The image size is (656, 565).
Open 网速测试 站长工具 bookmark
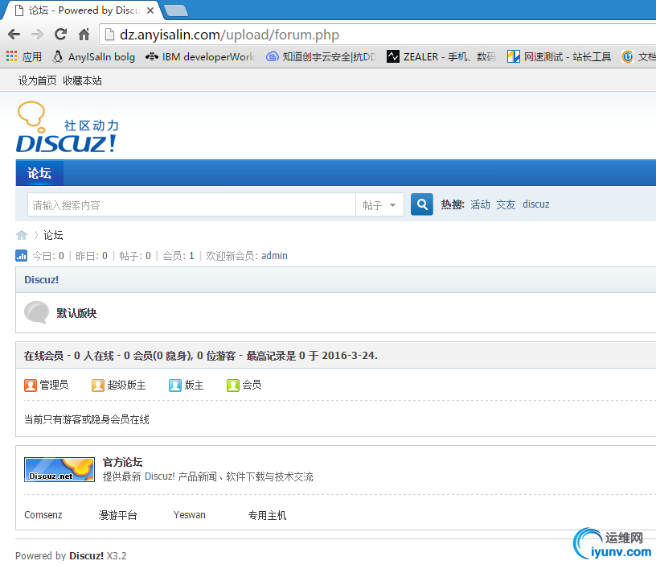pos(559,56)
